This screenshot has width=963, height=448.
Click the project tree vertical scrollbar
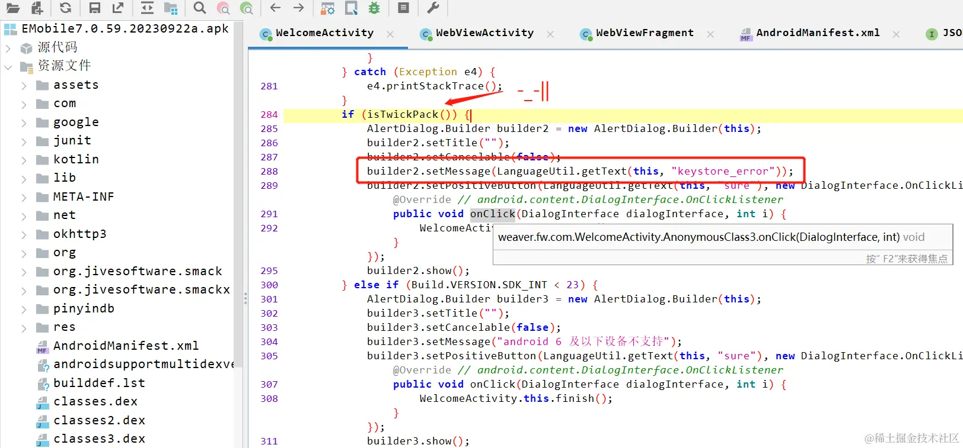click(x=238, y=195)
